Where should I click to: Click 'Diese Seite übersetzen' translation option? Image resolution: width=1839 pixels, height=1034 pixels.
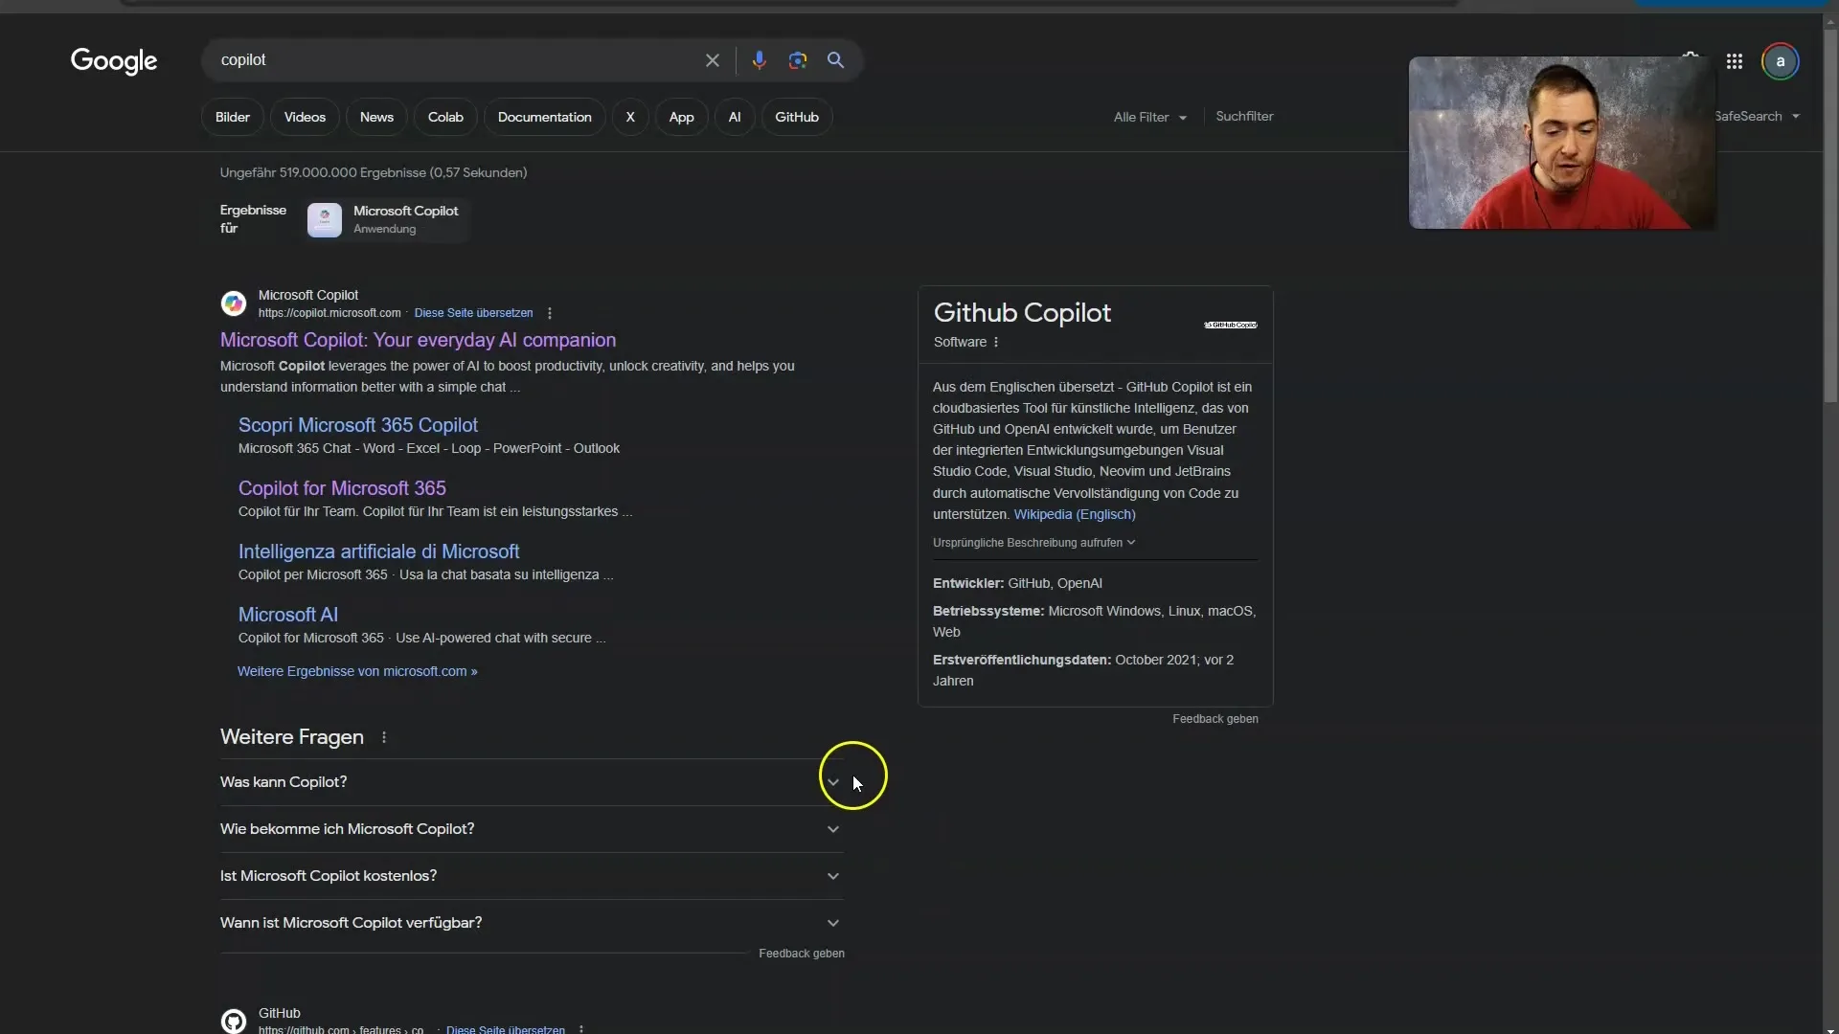click(x=474, y=312)
